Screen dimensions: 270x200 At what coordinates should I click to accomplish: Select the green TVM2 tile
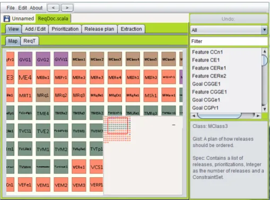(61, 149)
